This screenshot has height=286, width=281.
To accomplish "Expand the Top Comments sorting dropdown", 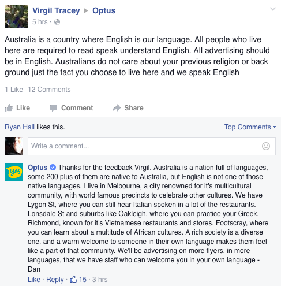I will pos(250,127).
